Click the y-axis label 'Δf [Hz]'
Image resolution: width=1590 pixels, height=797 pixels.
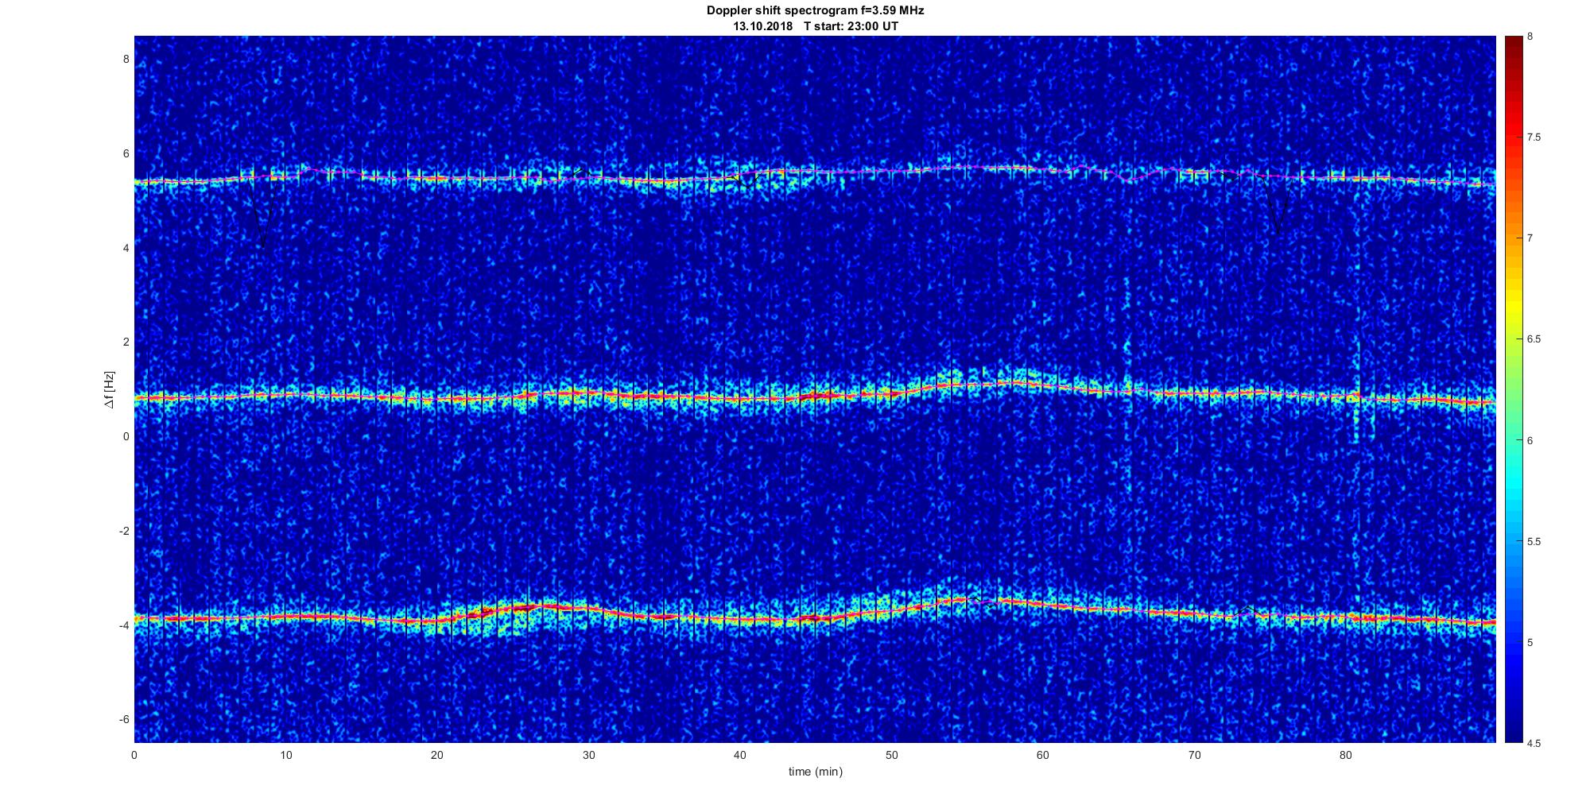click(109, 389)
